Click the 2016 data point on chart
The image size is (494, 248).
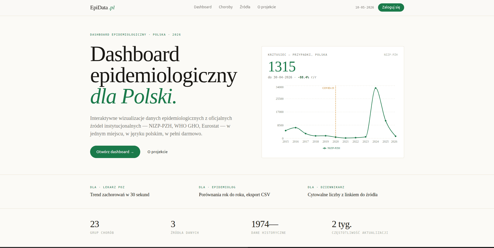[296, 128]
